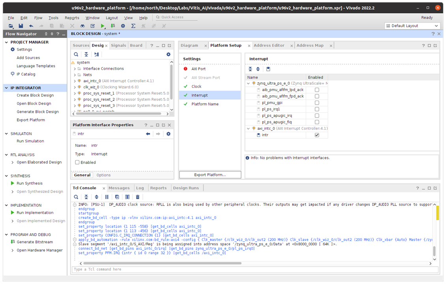The width and height of the screenshot is (446, 284).
Task: Click back arrow in Platform Interface Properties
Action: coord(148,134)
